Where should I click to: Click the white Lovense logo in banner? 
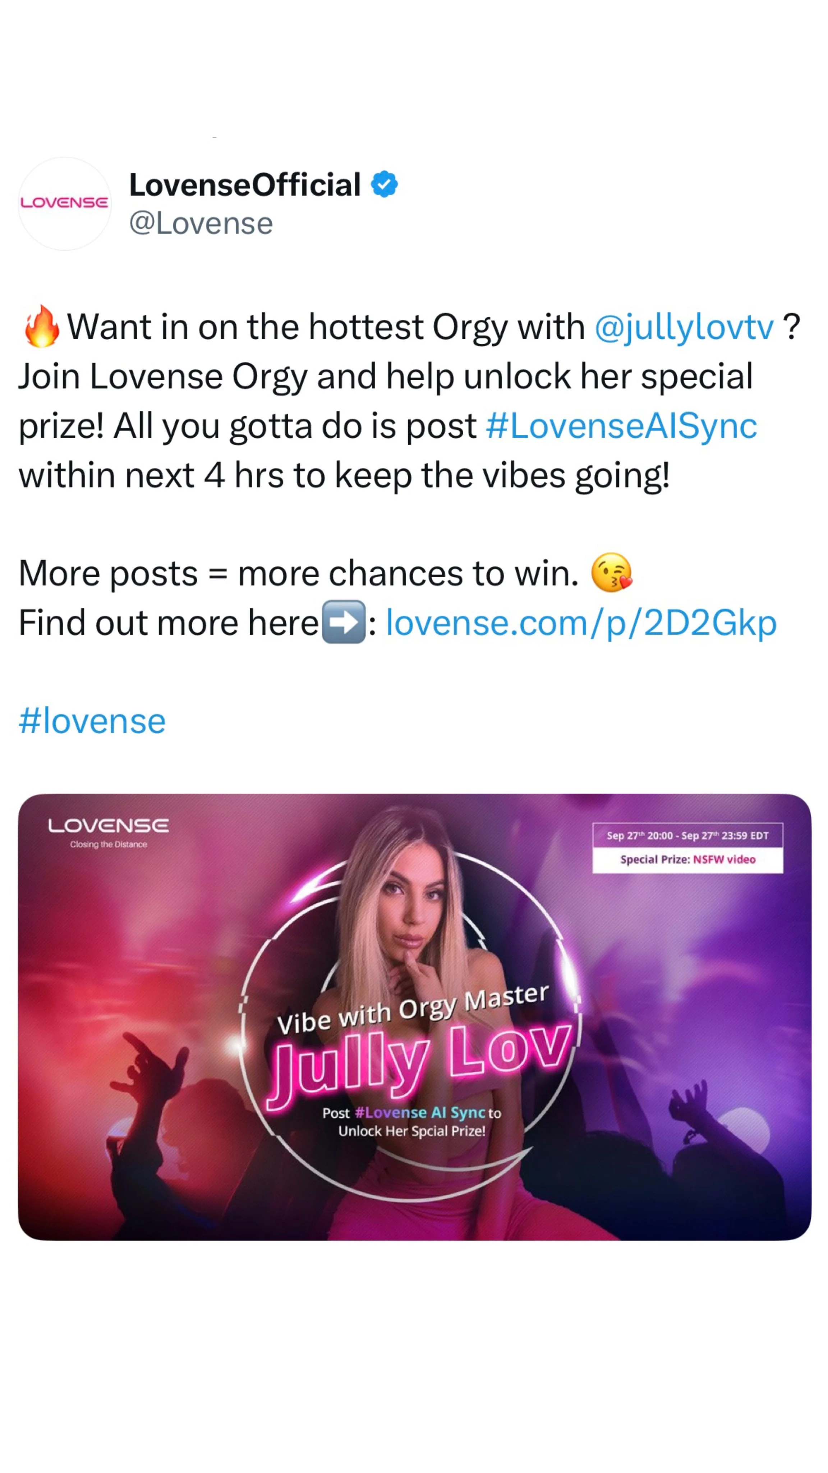109,826
